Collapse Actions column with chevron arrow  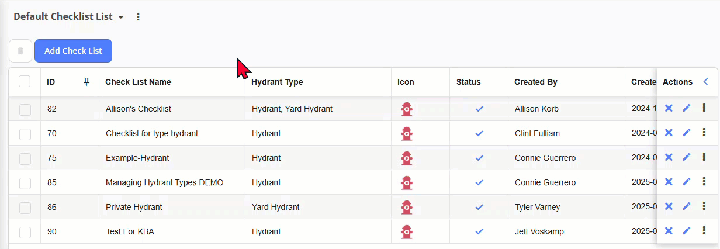pyautogui.click(x=705, y=82)
